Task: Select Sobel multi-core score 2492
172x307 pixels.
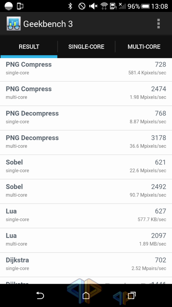Action: [x=158, y=187]
